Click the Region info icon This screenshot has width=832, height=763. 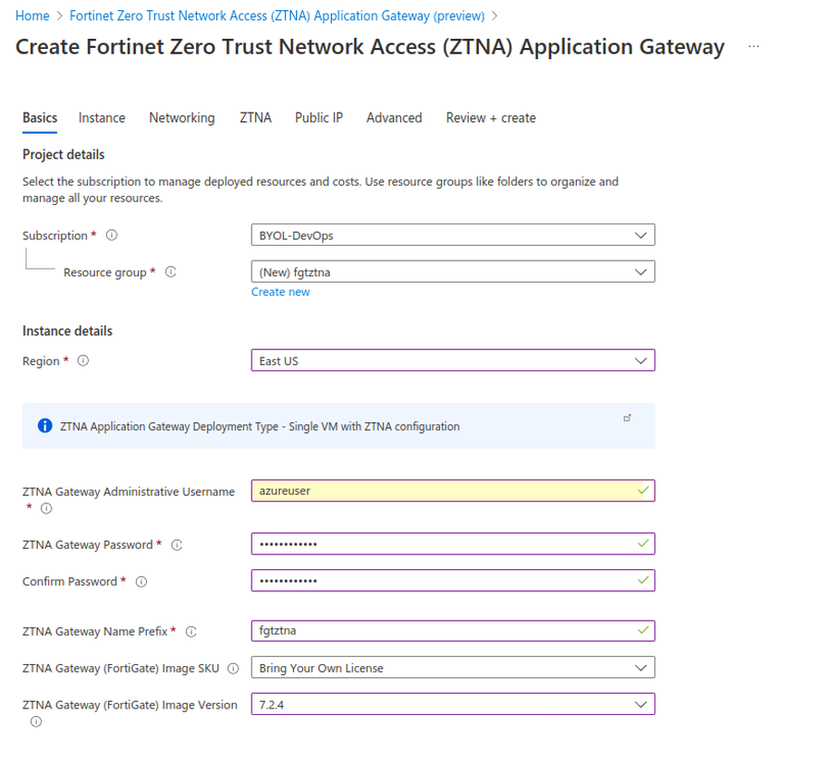coord(83,360)
